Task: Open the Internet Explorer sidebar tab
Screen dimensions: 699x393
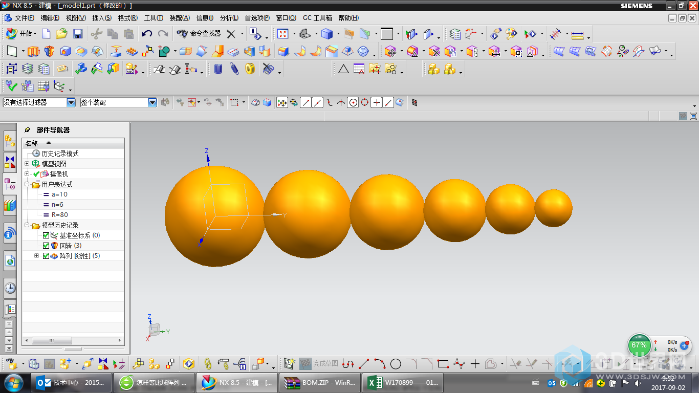Action: pyautogui.click(x=10, y=261)
